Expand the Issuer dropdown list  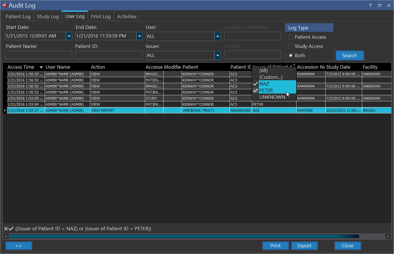[x=217, y=55]
